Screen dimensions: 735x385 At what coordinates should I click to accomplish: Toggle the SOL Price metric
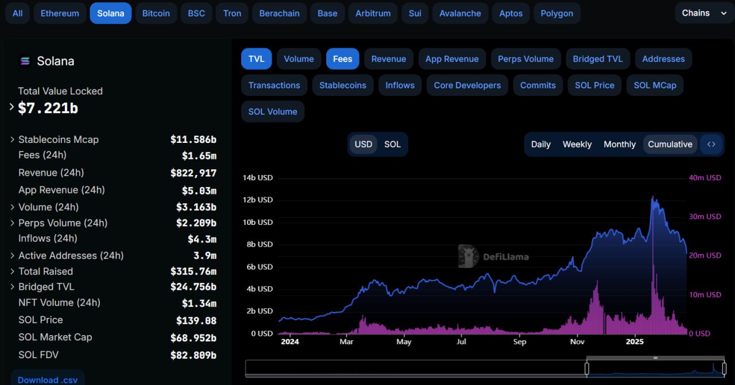595,85
